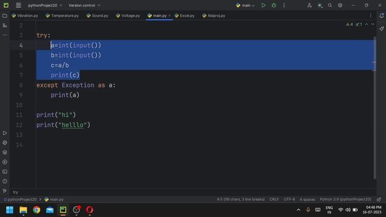
Task: Click try breadcrumb below editor
Action: 16,192
